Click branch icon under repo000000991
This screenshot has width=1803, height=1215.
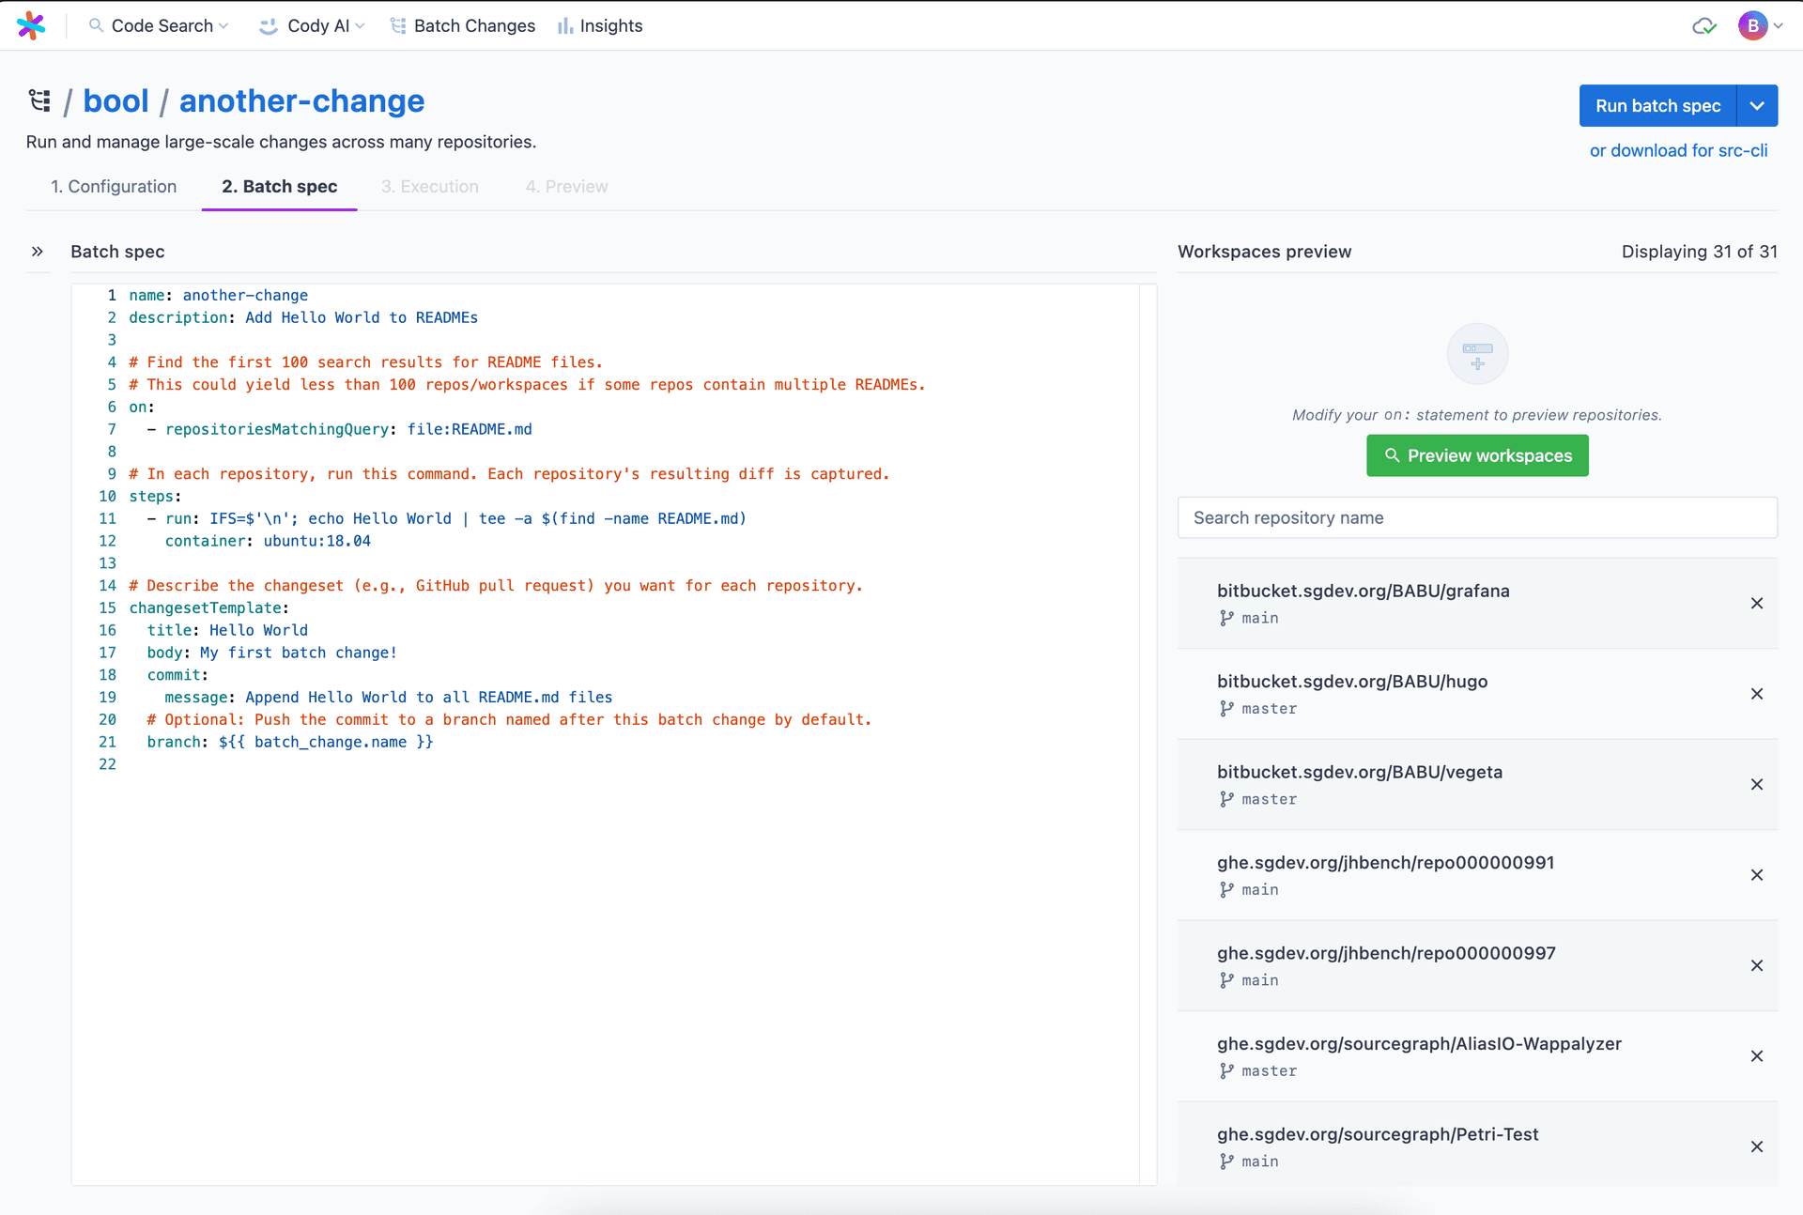coord(1226,890)
